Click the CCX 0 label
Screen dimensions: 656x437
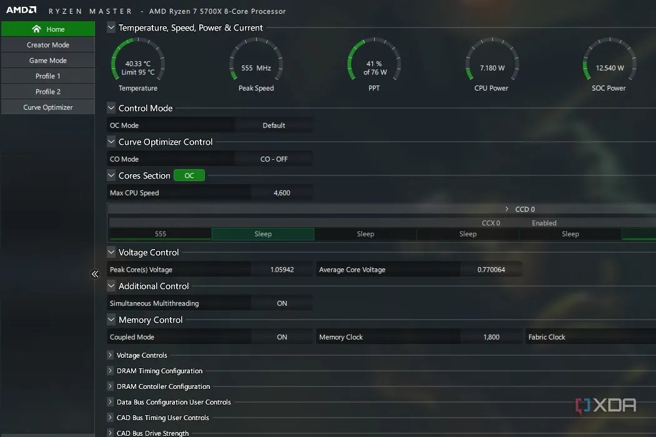pyautogui.click(x=490, y=223)
